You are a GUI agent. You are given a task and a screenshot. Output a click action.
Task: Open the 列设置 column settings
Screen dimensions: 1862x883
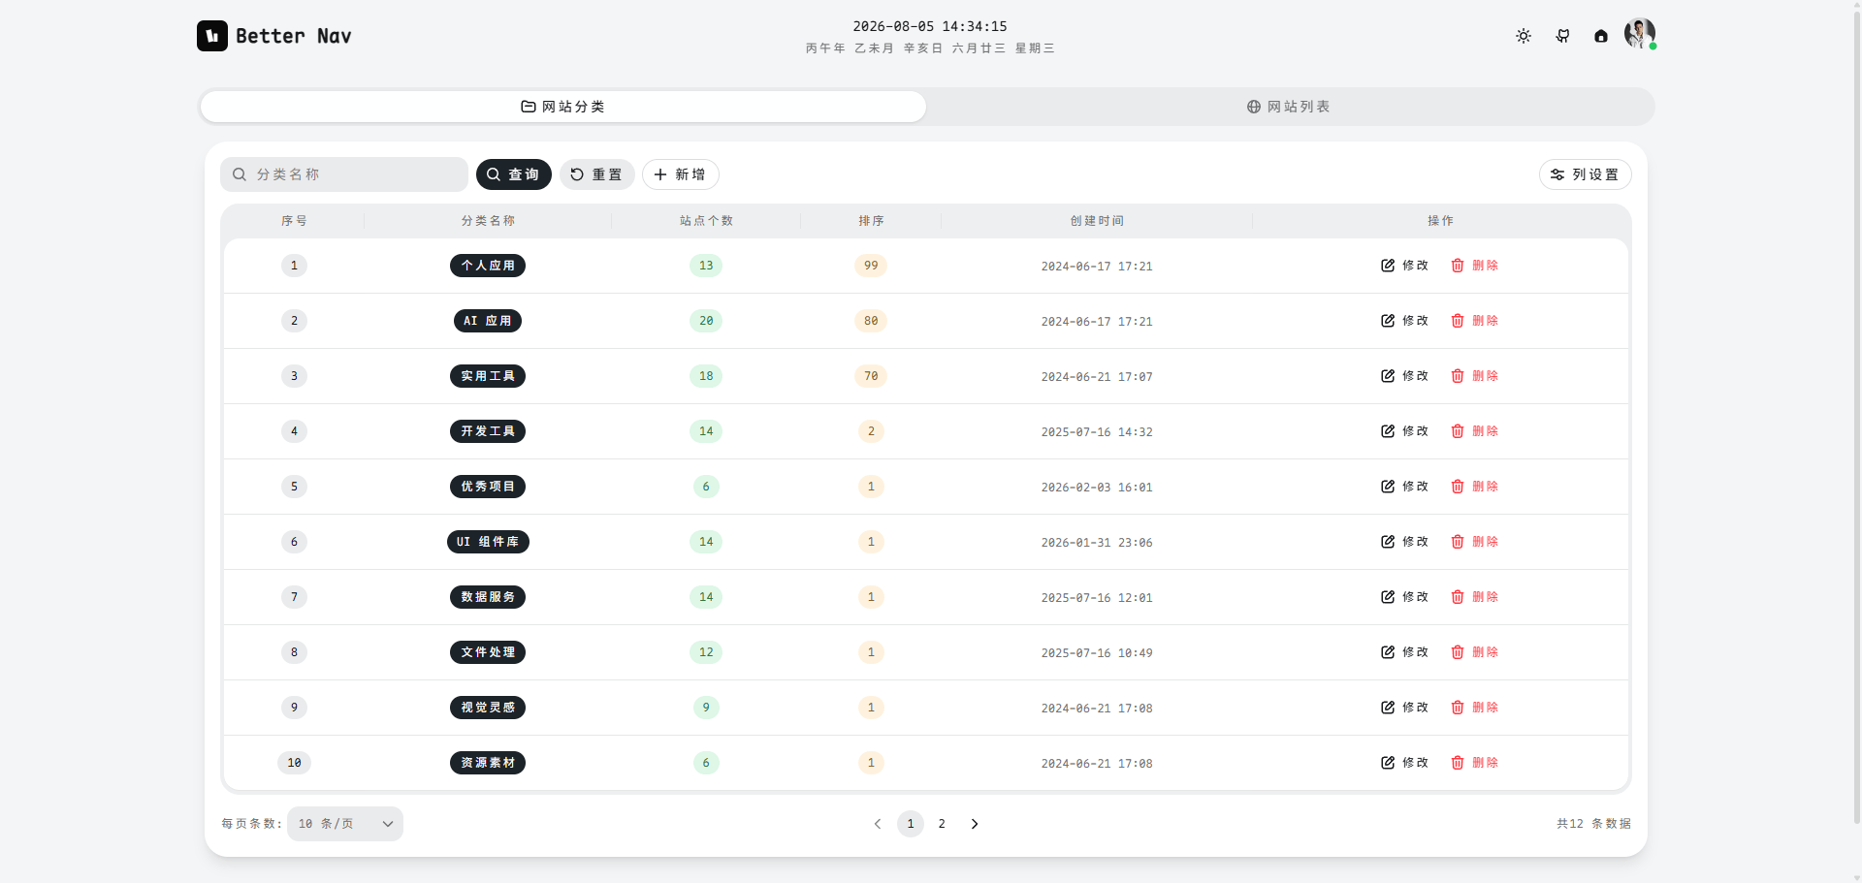click(x=1585, y=174)
